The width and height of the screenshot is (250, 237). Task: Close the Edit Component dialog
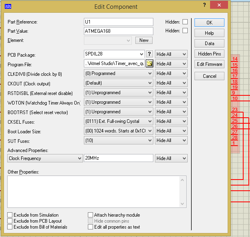click(x=219, y=5)
